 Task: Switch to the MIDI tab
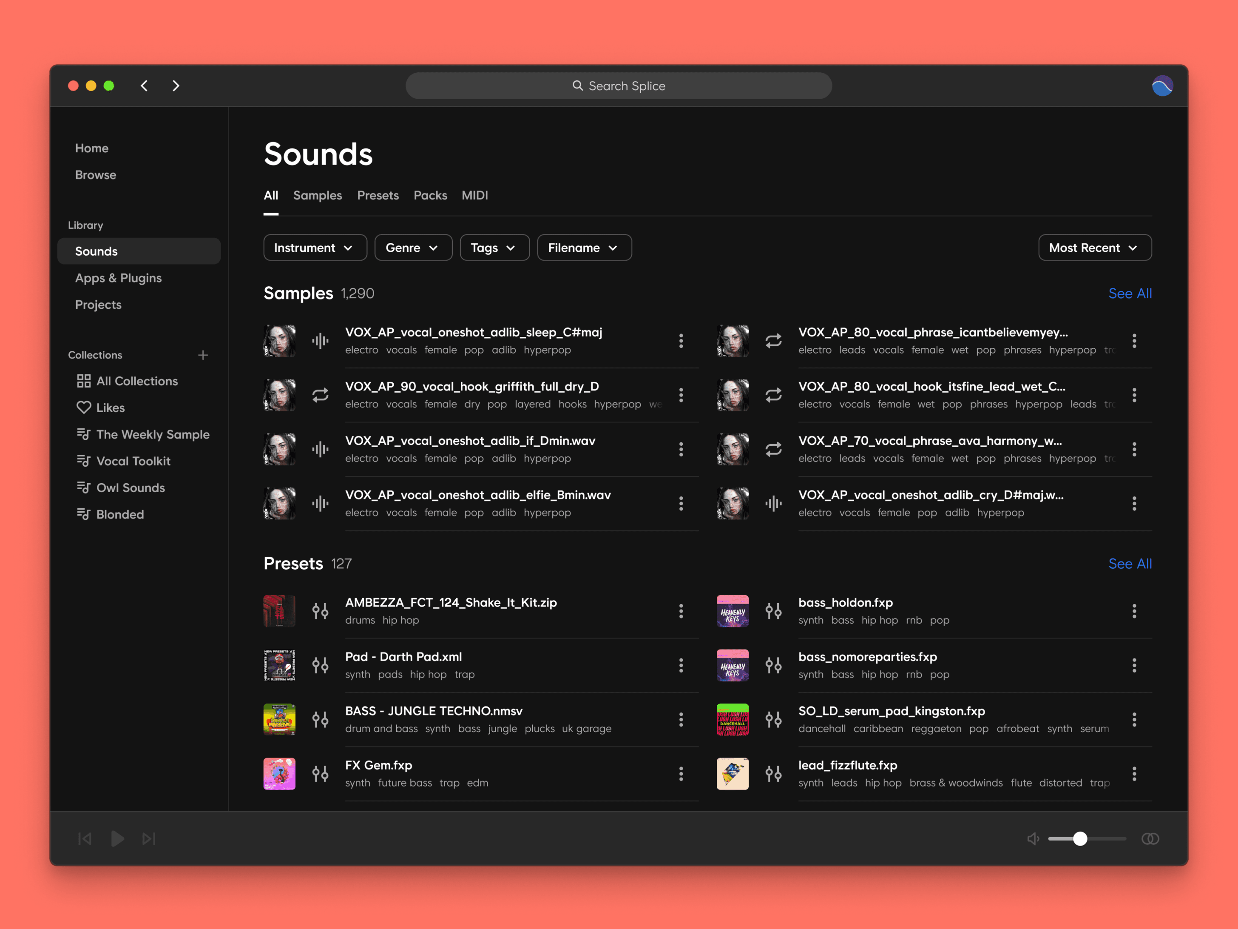(x=474, y=195)
